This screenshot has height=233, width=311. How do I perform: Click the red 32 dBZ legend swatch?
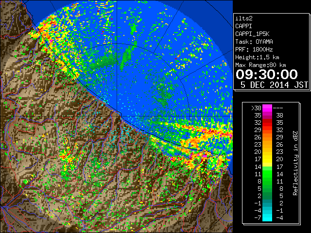tap(267, 123)
